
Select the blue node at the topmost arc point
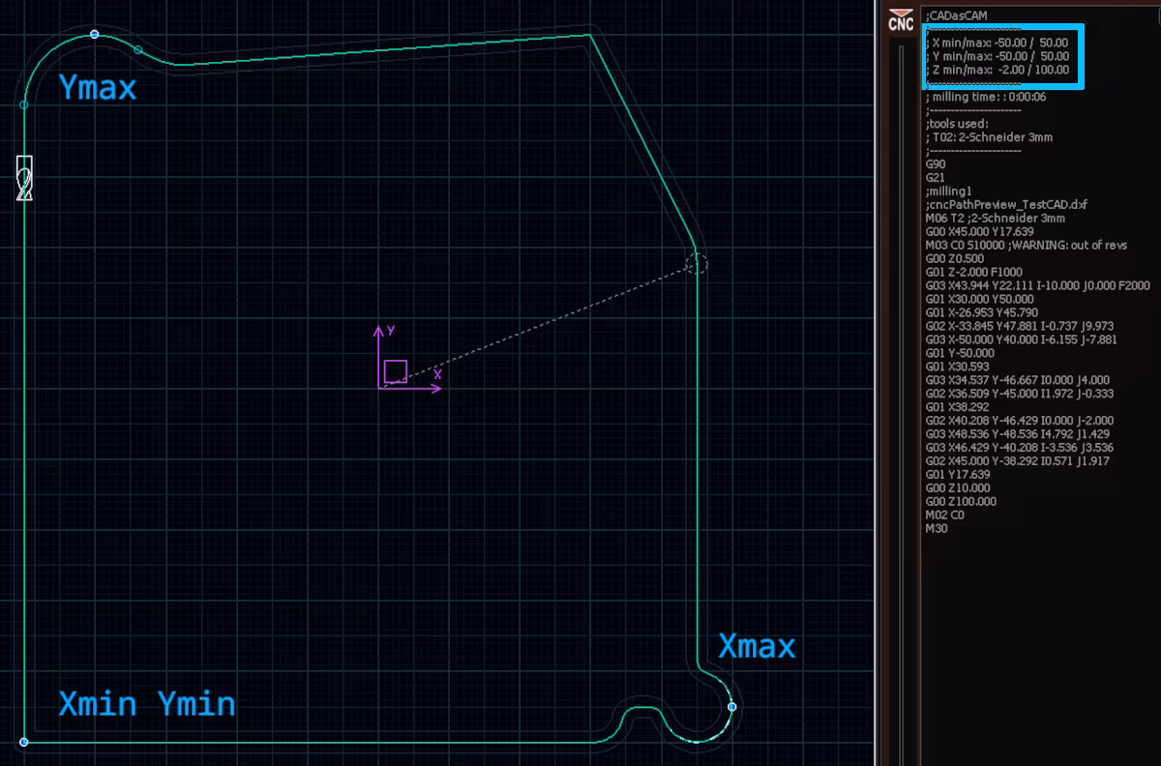[x=94, y=34]
